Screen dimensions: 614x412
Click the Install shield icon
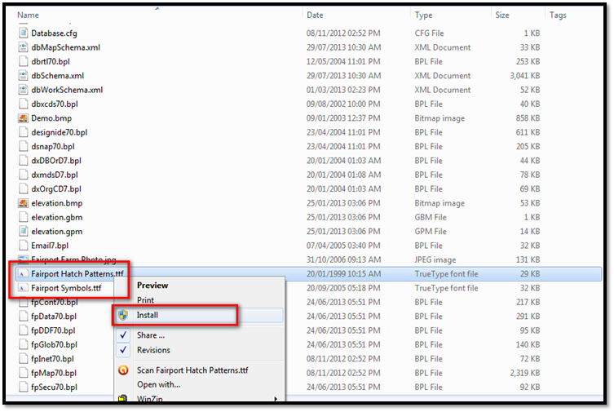123,315
